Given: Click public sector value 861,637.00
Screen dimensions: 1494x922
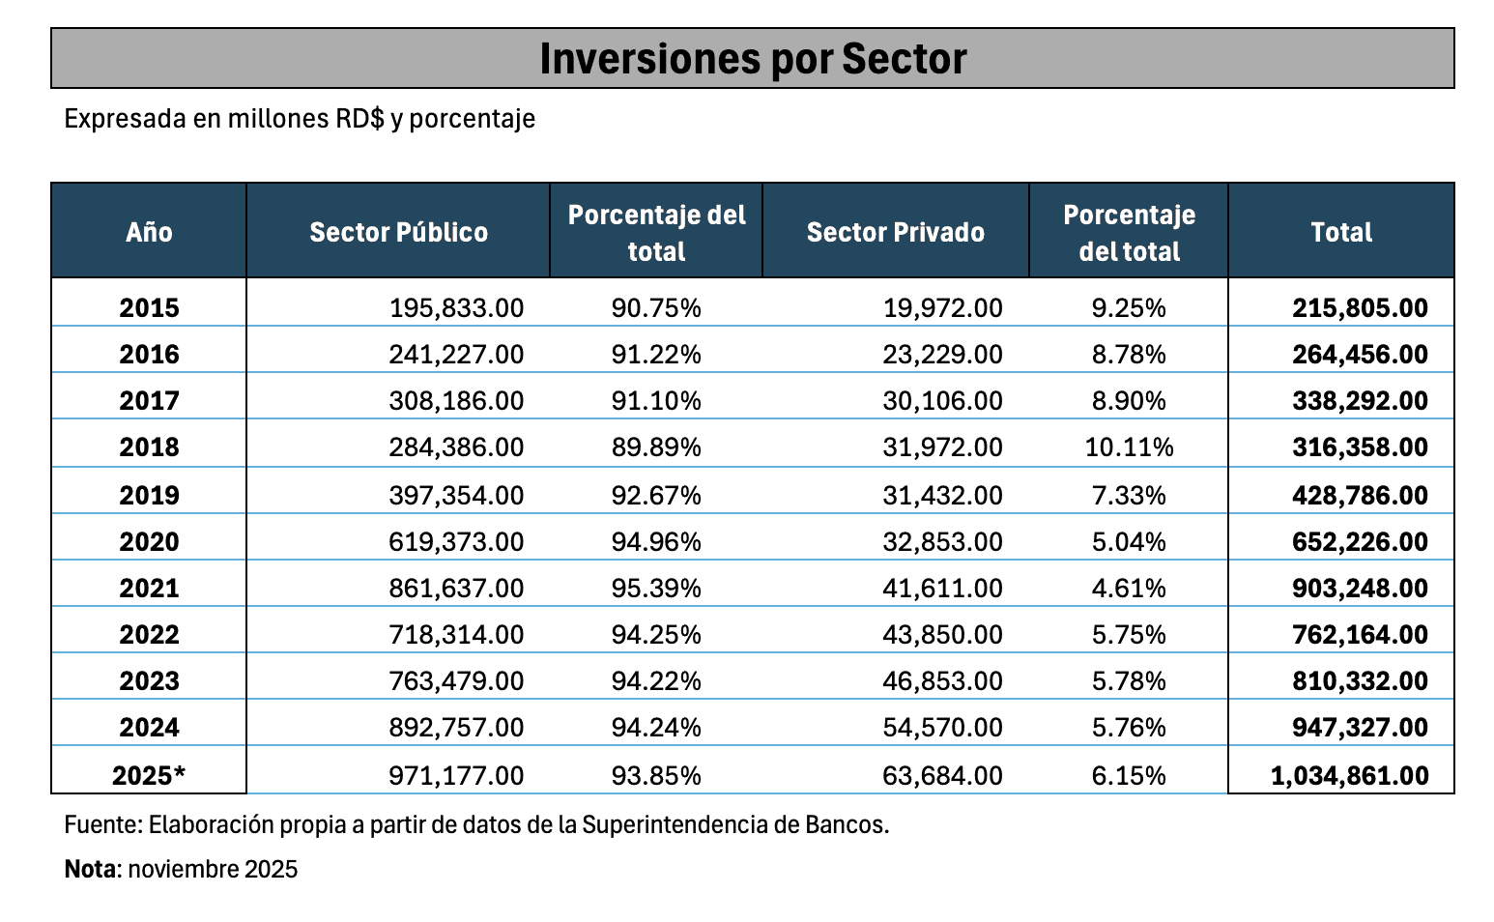Looking at the screenshot, I should [456, 589].
